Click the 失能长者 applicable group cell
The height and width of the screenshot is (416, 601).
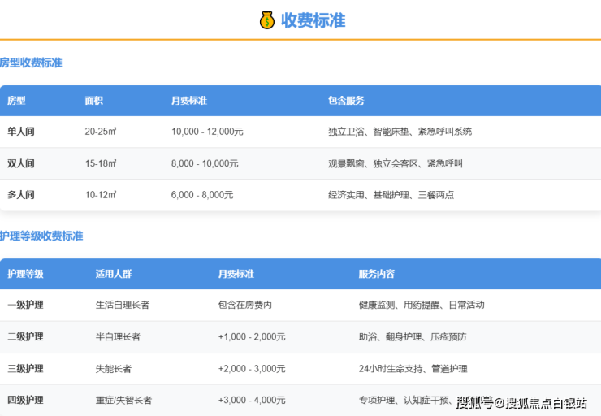113,368
